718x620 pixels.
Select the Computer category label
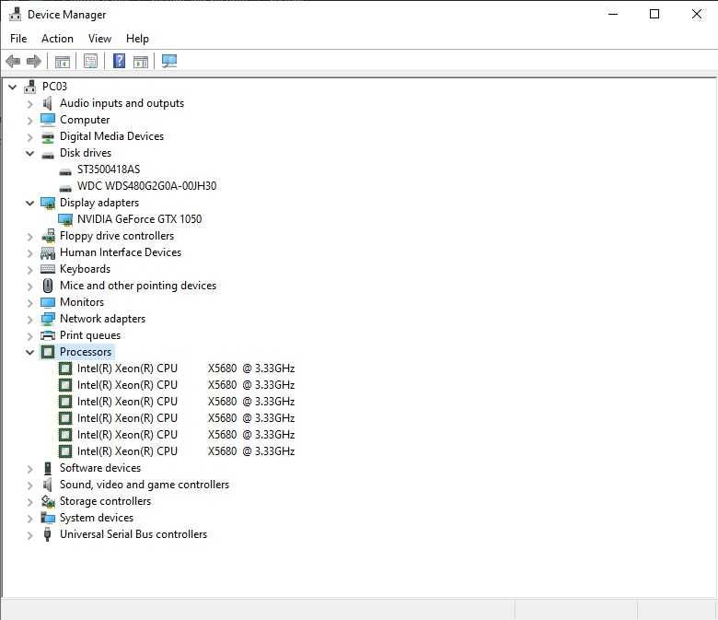click(85, 120)
